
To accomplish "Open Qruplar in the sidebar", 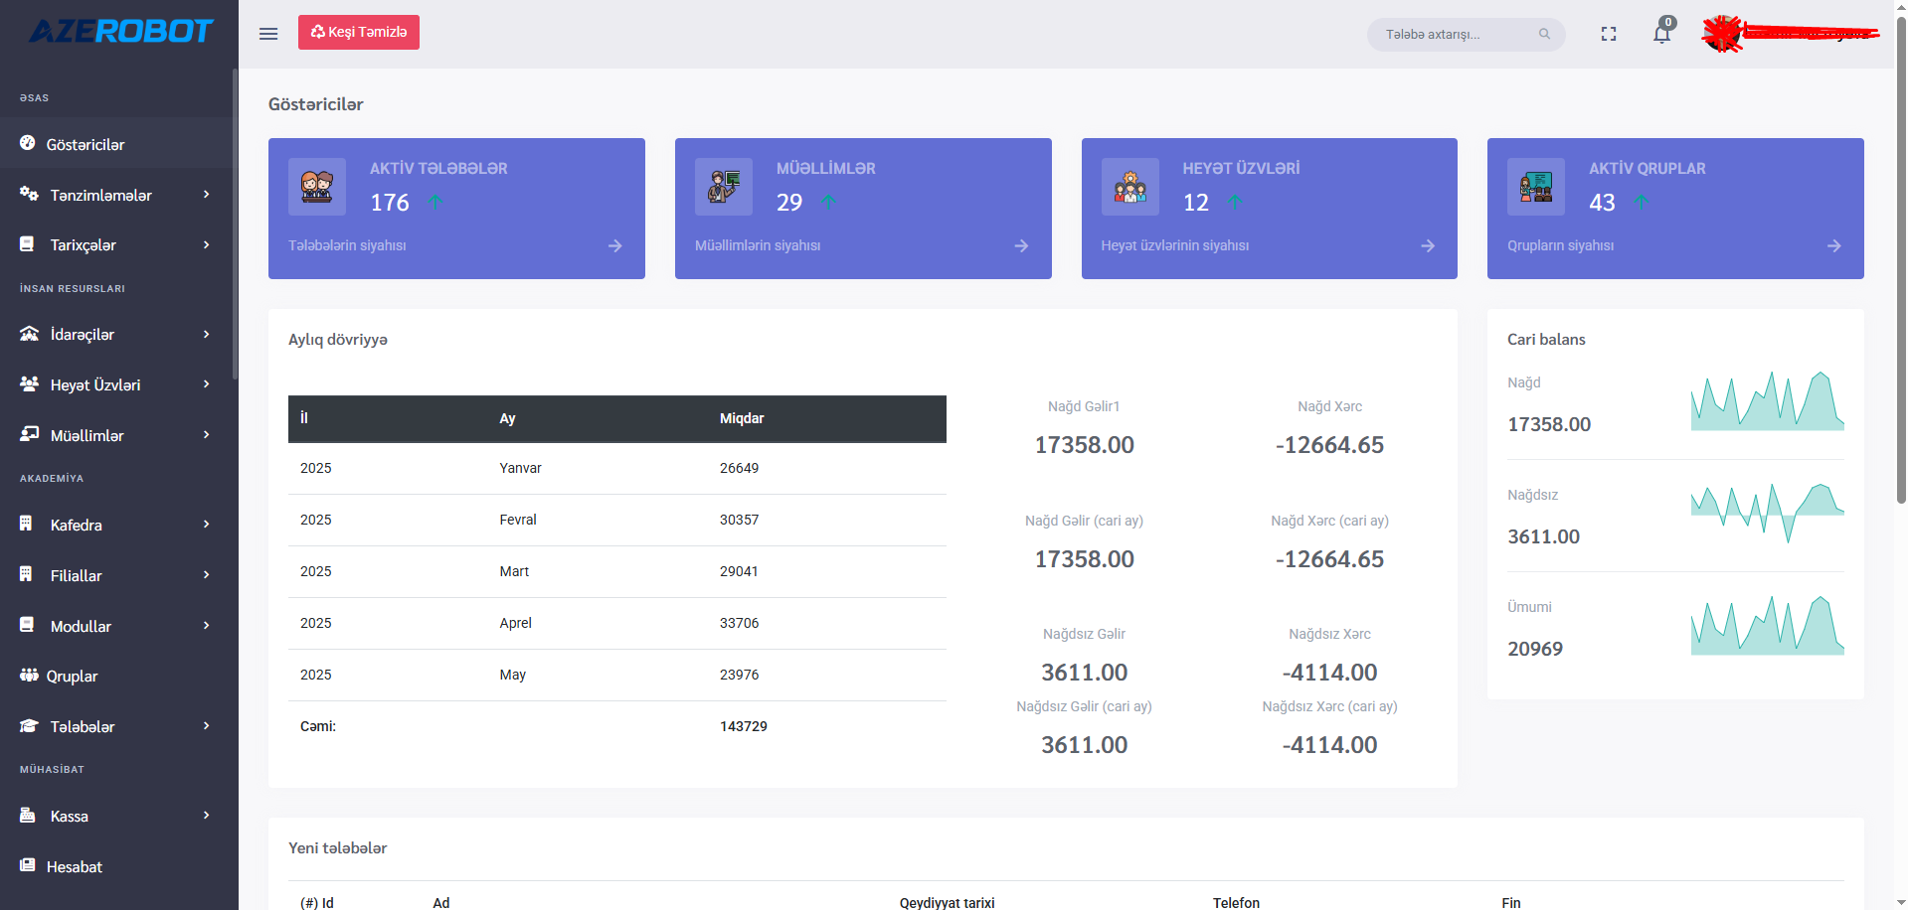I will point(72,677).
